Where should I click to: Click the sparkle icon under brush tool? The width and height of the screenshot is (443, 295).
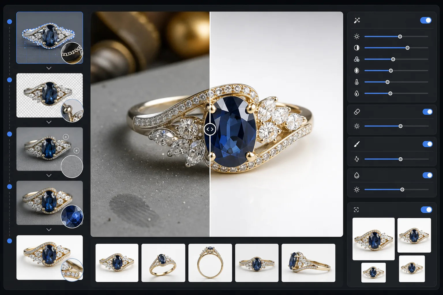click(357, 159)
